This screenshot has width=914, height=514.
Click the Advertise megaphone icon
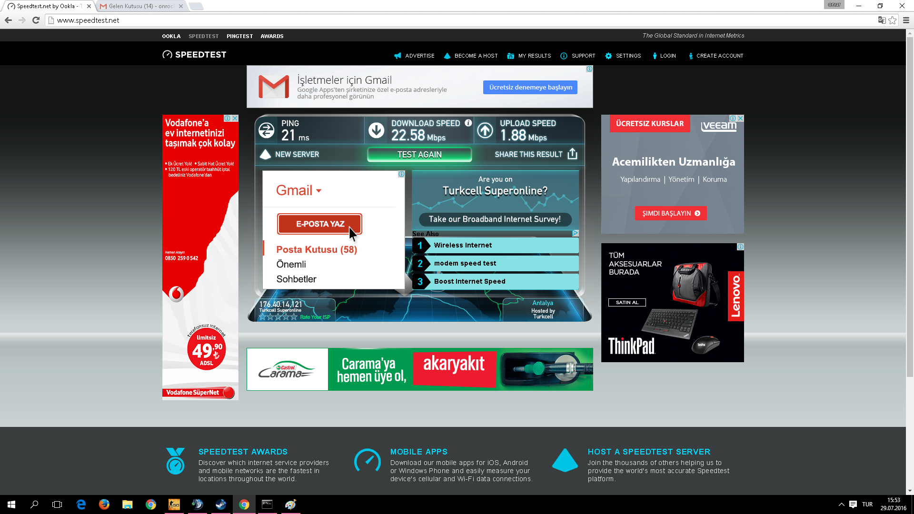click(x=398, y=56)
